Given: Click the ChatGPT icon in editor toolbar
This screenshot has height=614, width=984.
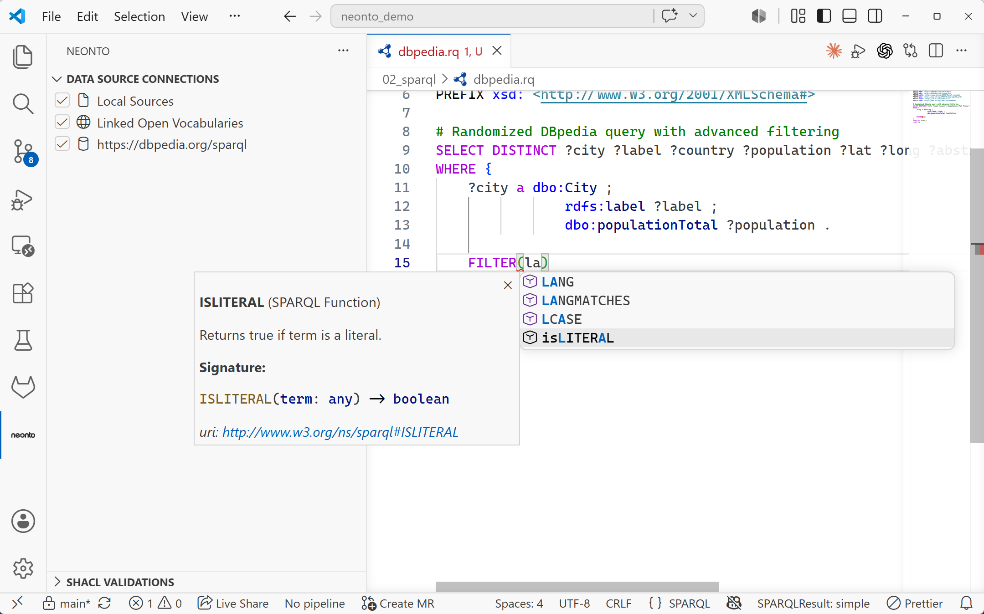Looking at the screenshot, I should click(x=885, y=51).
